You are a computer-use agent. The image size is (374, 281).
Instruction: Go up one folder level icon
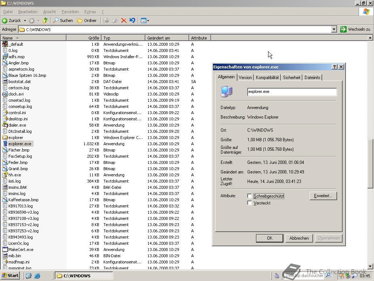pyautogui.click(x=45, y=20)
